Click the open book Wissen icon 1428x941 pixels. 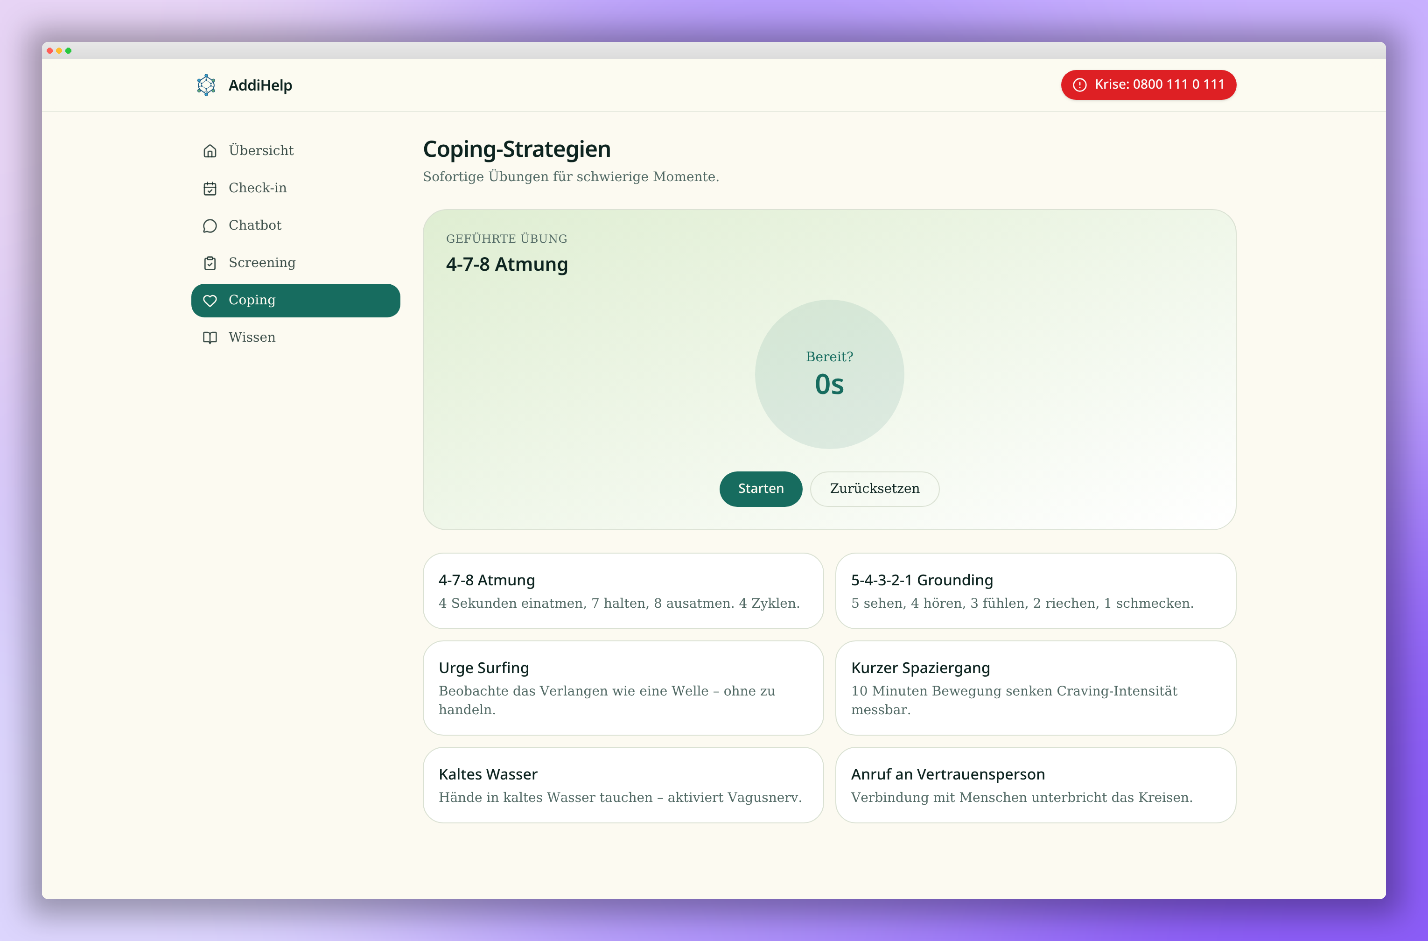pyautogui.click(x=210, y=338)
